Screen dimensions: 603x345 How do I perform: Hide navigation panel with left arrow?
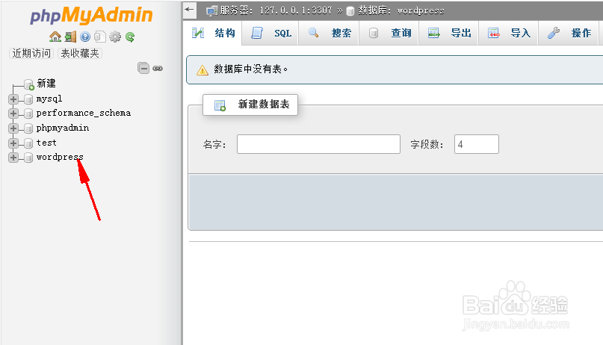coord(189,10)
